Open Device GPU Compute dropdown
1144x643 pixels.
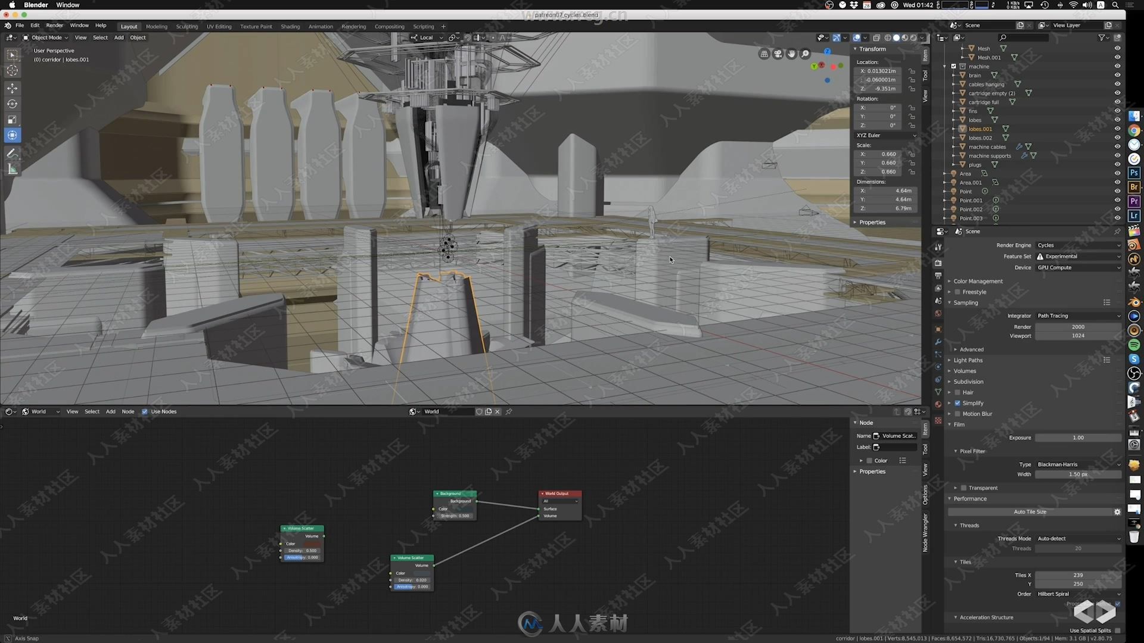tap(1078, 268)
